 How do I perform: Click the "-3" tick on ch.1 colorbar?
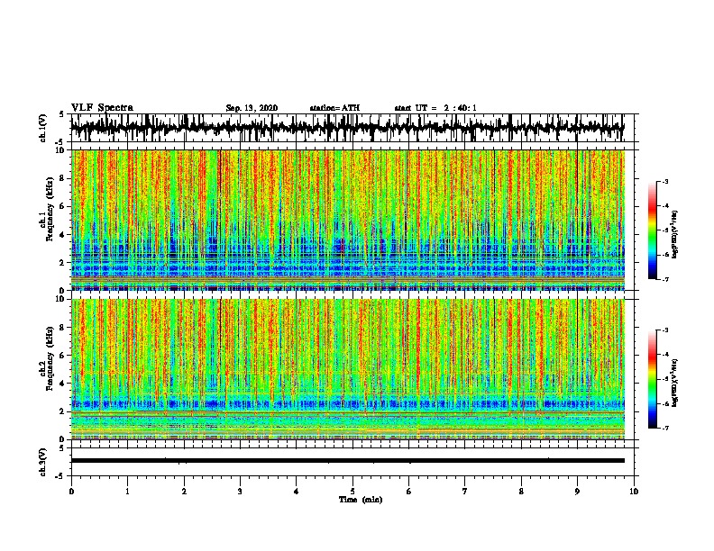pos(665,181)
